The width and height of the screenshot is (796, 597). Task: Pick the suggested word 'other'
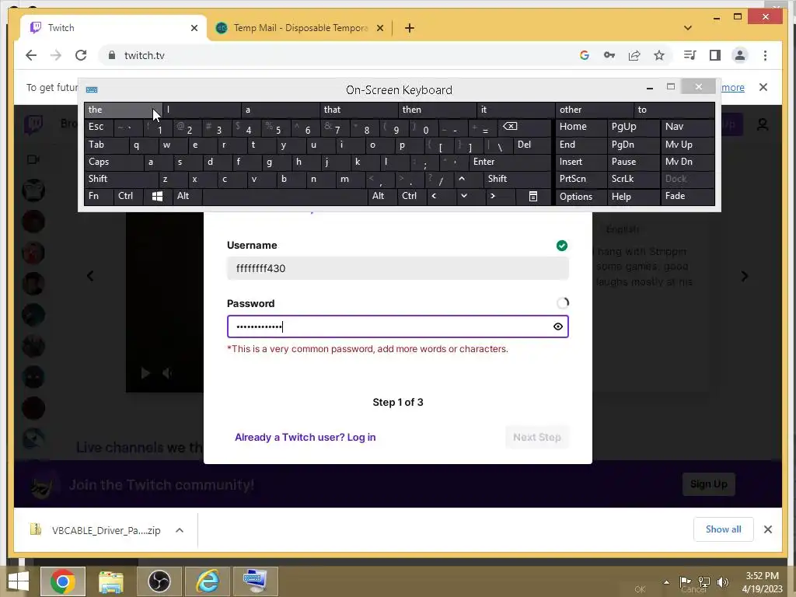(x=595, y=110)
